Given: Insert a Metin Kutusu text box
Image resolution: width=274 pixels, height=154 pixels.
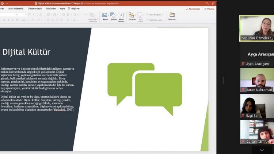Looking at the screenshot, I should point(121,16).
